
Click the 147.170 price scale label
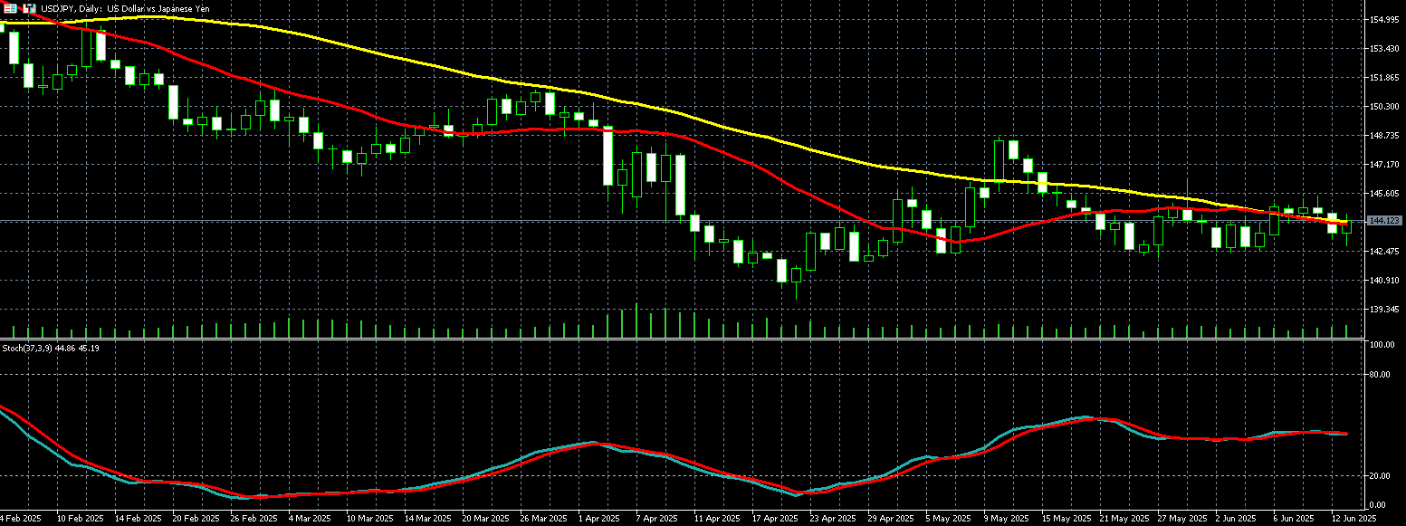[1385, 165]
